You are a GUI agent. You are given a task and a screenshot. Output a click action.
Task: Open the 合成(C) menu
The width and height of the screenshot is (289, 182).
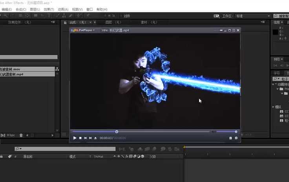(x=21, y=9)
